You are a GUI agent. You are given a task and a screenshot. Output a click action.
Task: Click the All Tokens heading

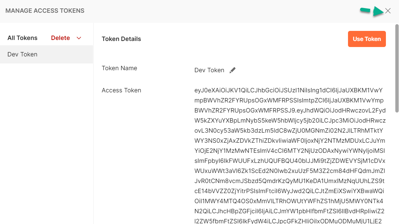point(22,38)
